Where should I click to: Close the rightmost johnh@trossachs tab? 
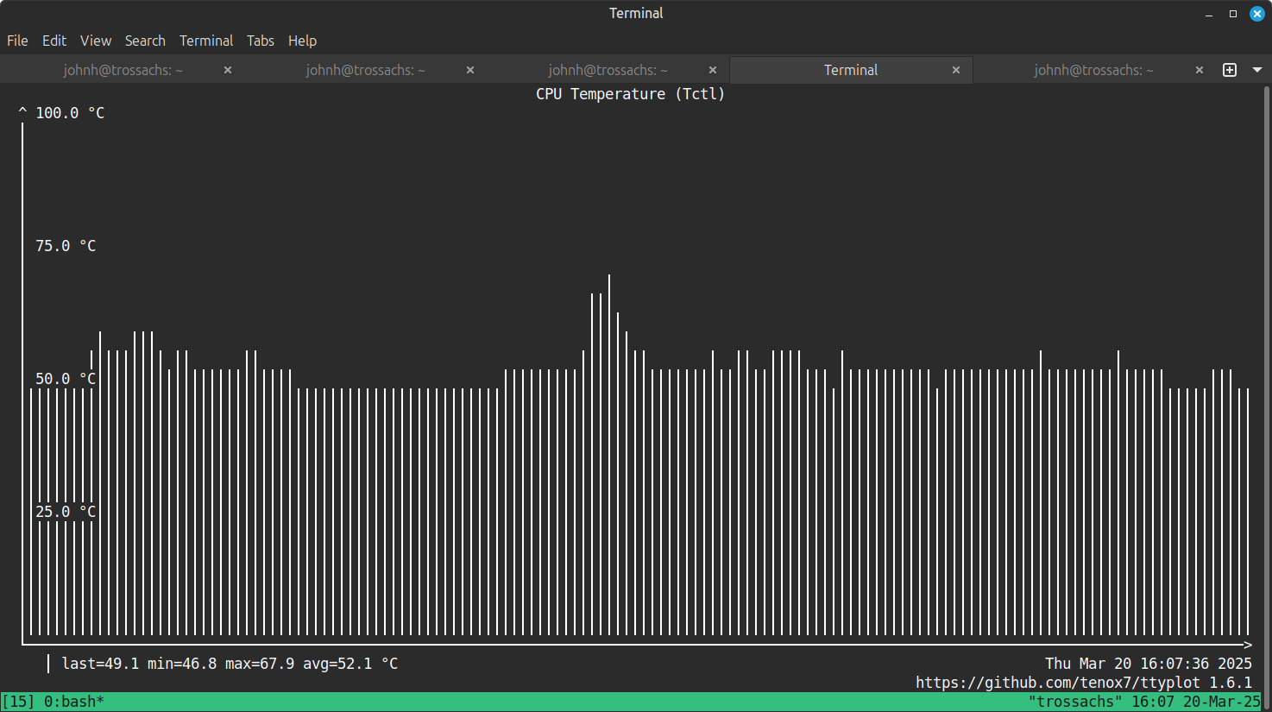click(1199, 70)
